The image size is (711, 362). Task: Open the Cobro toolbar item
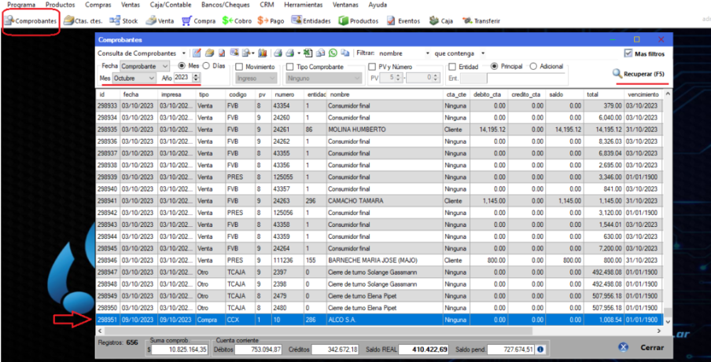click(x=227, y=20)
